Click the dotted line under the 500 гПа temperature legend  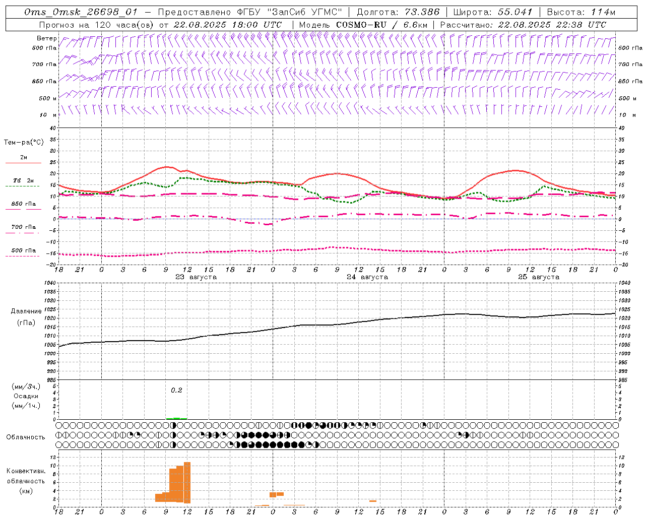(23, 256)
